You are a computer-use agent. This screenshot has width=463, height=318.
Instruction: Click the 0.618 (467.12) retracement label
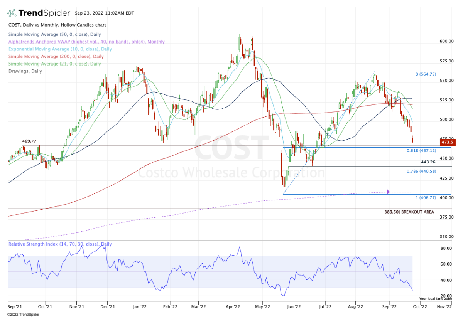pyautogui.click(x=422, y=151)
